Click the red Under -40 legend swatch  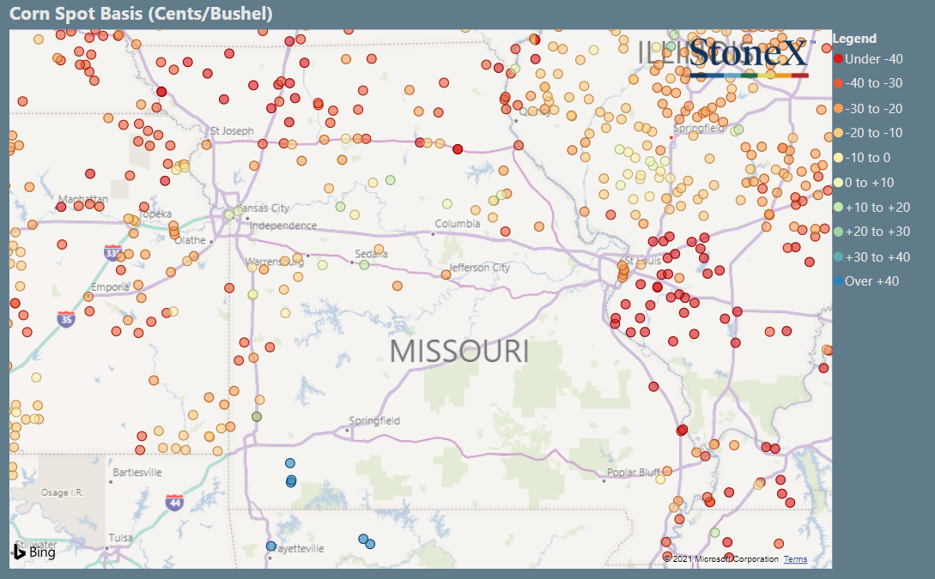[838, 59]
